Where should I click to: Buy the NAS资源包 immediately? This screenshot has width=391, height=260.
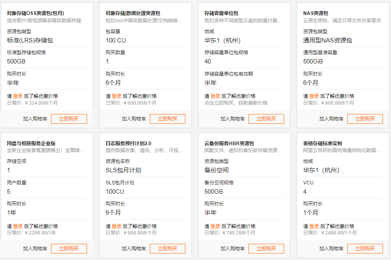click(365, 118)
